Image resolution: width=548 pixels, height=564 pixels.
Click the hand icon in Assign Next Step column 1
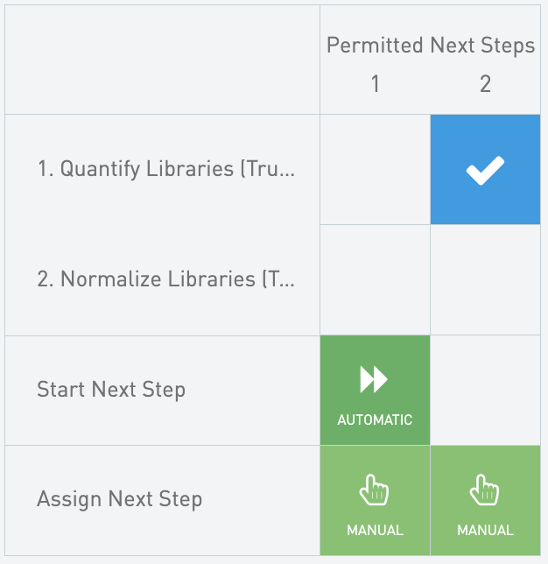375,490
